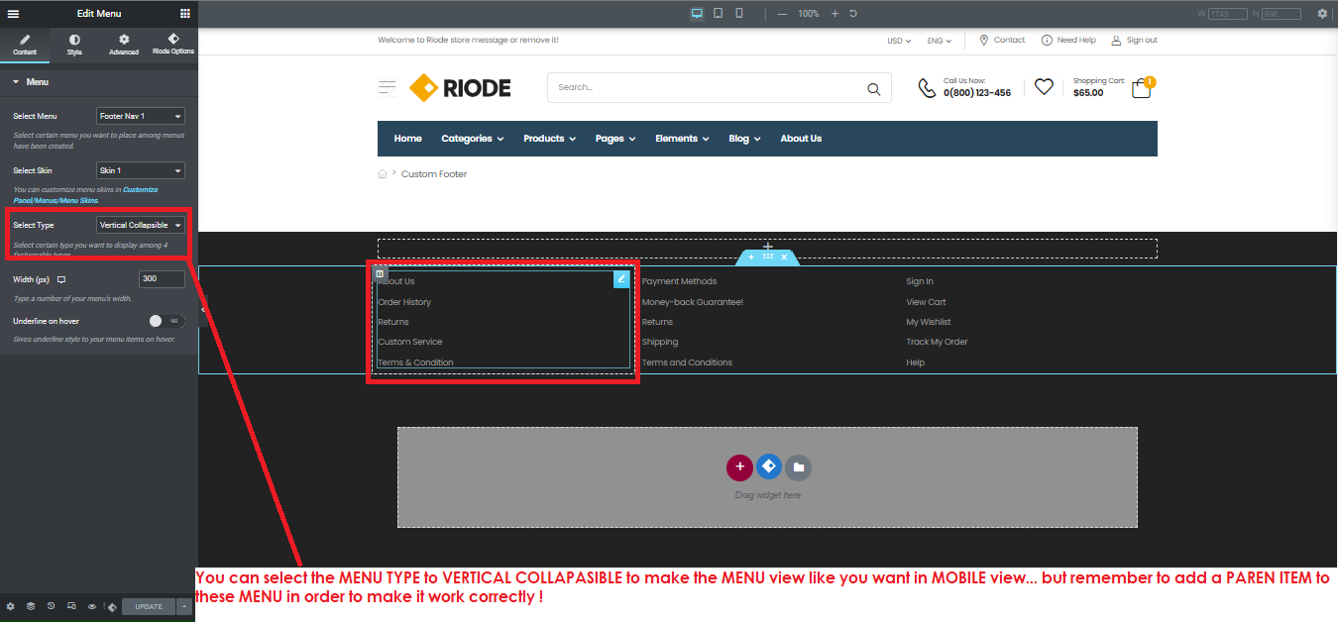The height and width of the screenshot is (622, 1338).
Task: Click the search magnifier icon
Action: tap(873, 88)
